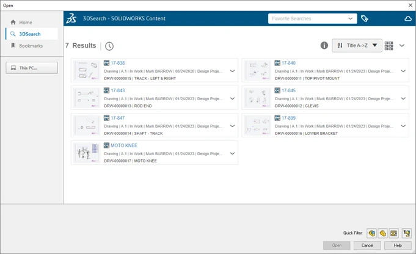416x254 pixels.
Task: Open the tags icon beside Favorite Searches
Action: (365, 18)
